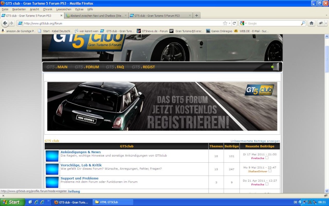Open the Datei menu
Viewport: 329px width, 206px height.
pyautogui.click(x=5, y=9)
